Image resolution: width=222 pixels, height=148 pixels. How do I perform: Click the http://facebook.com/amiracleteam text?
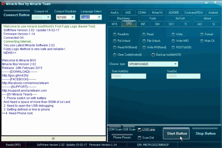tap(25, 83)
